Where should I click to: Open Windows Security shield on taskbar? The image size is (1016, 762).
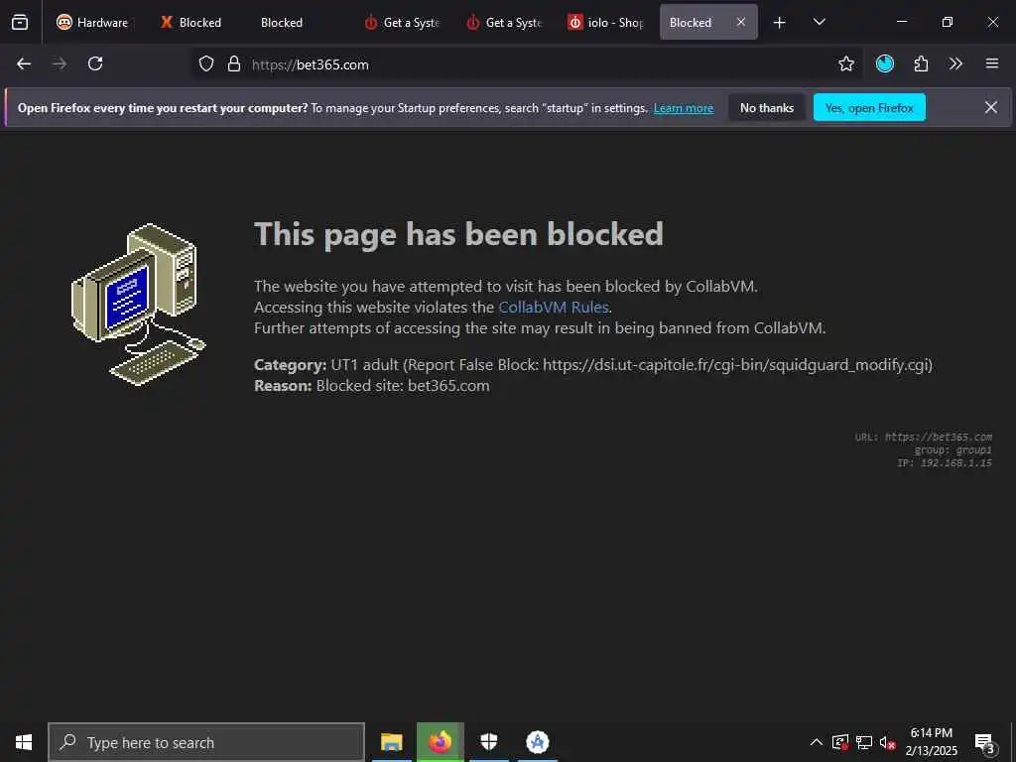tap(488, 742)
